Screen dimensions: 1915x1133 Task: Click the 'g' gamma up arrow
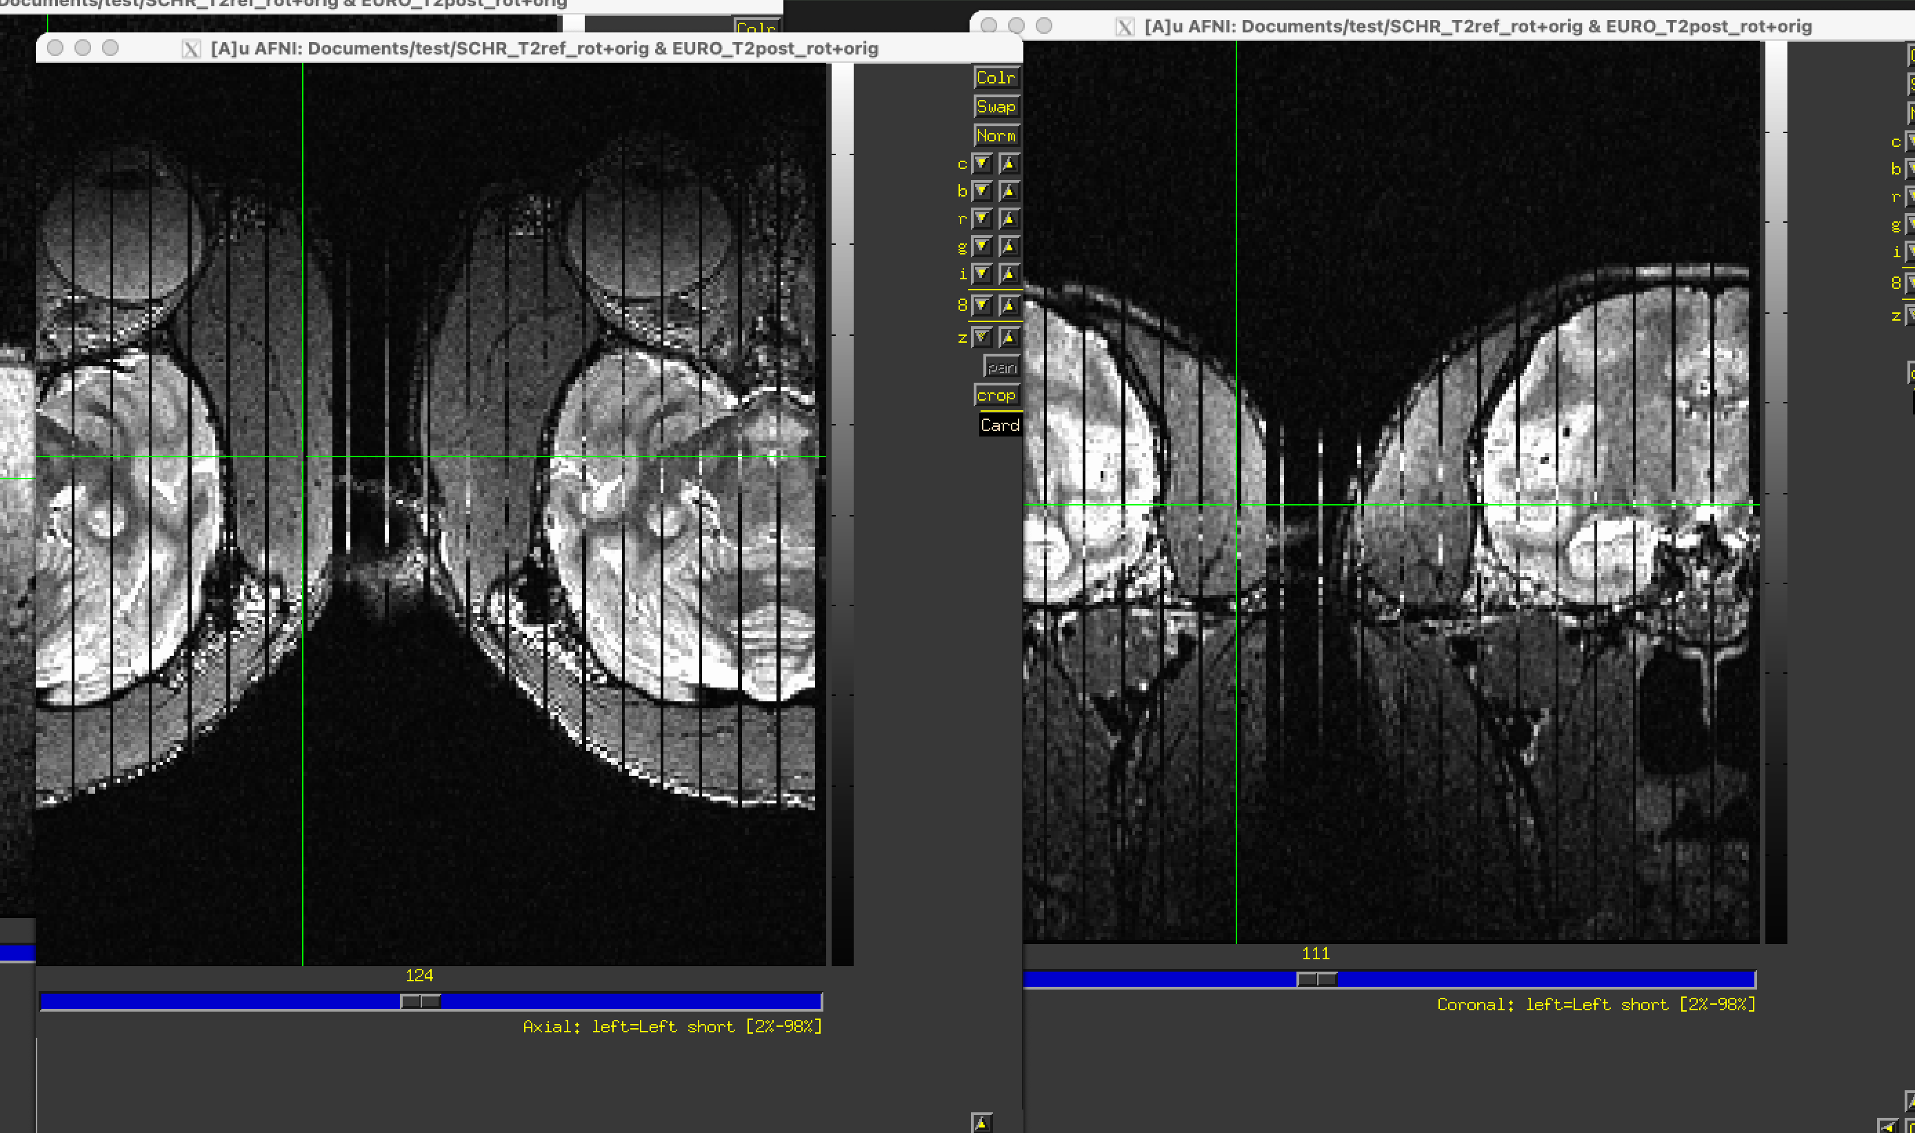tap(1008, 247)
